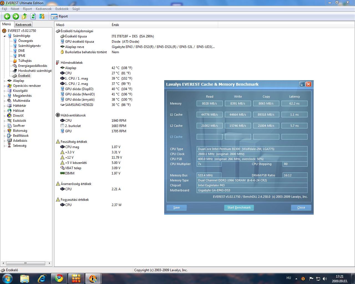Switch to the Menü tab in sidebar

coord(7,24)
